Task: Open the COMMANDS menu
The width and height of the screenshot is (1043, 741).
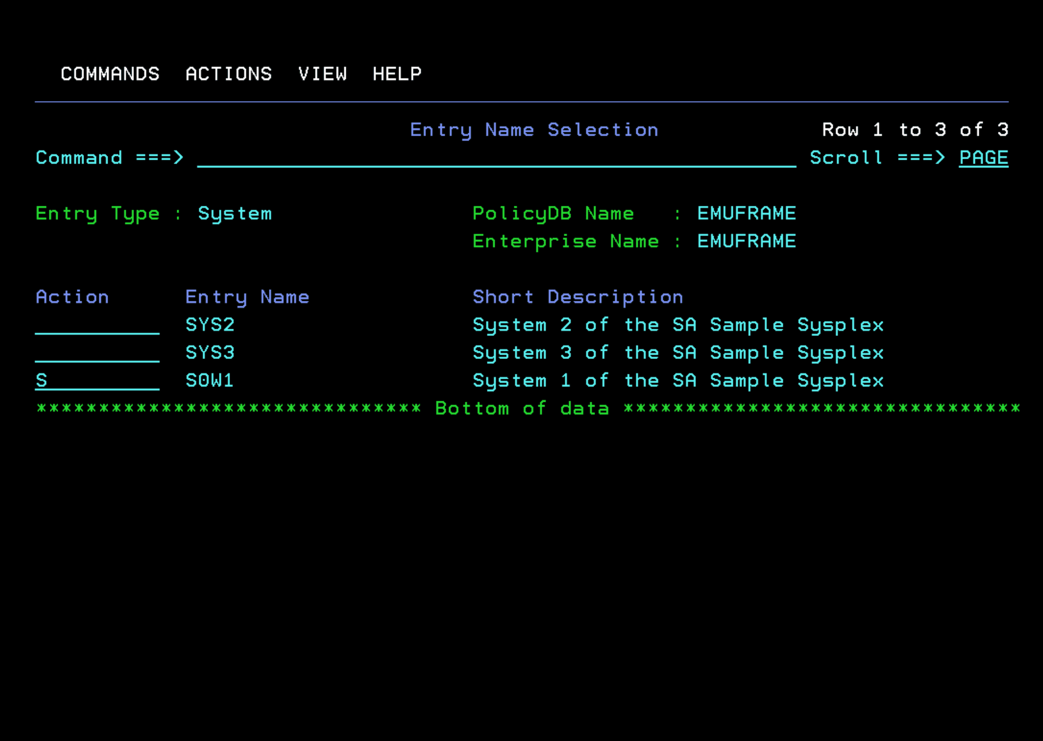Action: (110, 74)
